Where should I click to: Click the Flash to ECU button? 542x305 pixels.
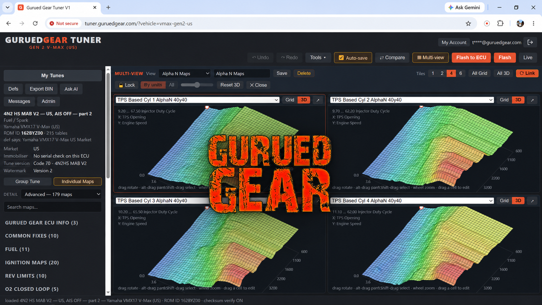pos(471,58)
